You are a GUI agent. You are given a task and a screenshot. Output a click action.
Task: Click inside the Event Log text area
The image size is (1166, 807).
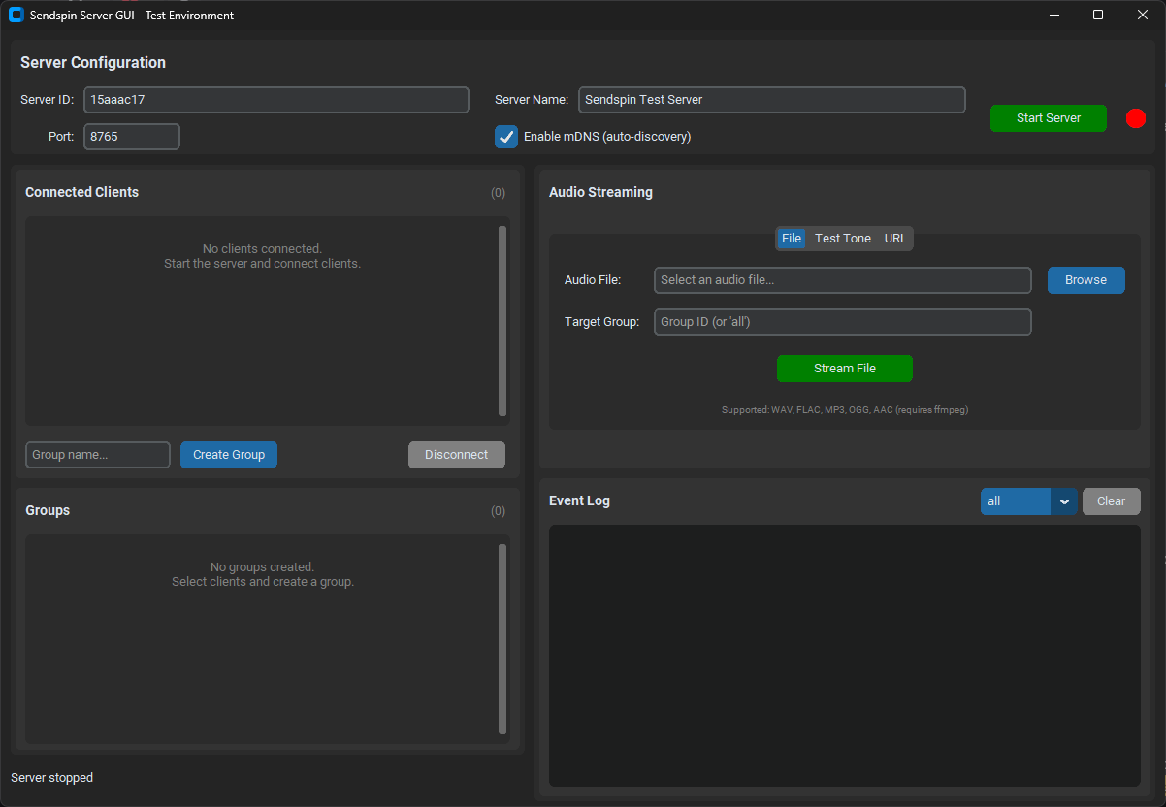point(845,656)
